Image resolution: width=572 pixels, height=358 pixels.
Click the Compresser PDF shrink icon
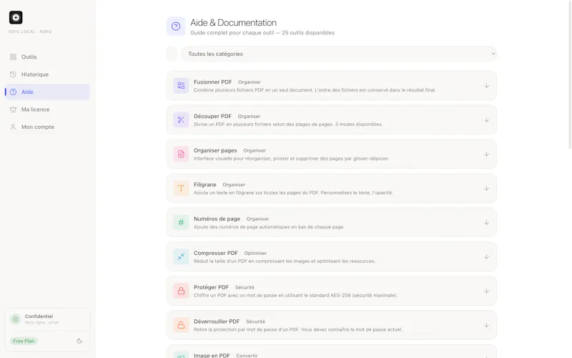click(x=181, y=257)
